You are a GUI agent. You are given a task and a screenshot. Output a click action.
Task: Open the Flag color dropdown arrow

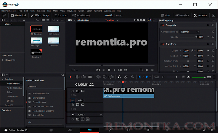pos(143,77)
